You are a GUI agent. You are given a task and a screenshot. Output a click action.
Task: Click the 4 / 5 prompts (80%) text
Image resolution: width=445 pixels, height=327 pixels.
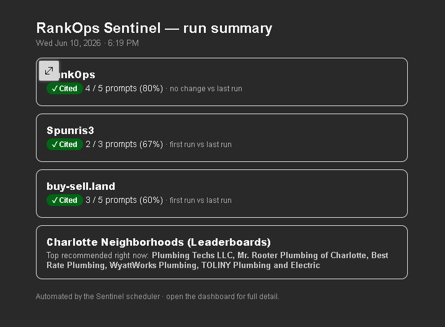click(x=125, y=88)
